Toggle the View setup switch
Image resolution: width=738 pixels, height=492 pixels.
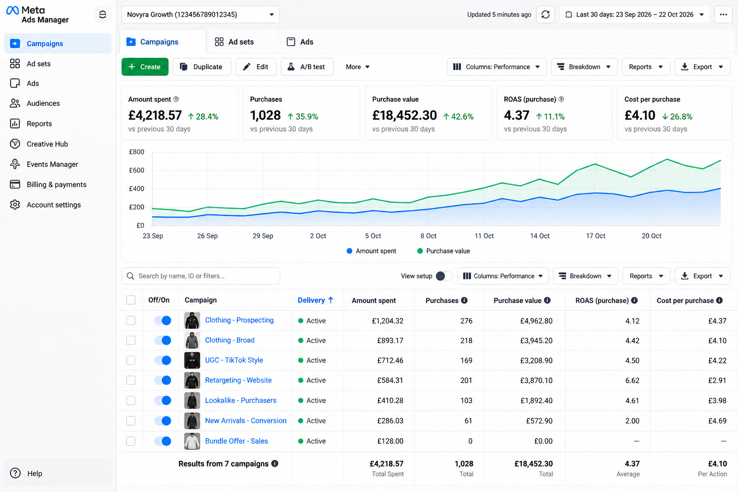coord(444,276)
